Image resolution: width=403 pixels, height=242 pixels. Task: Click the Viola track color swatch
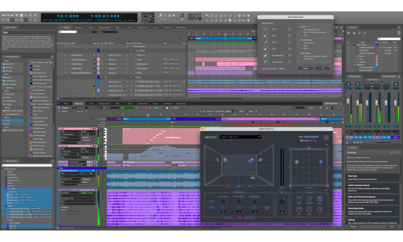click(x=98, y=60)
